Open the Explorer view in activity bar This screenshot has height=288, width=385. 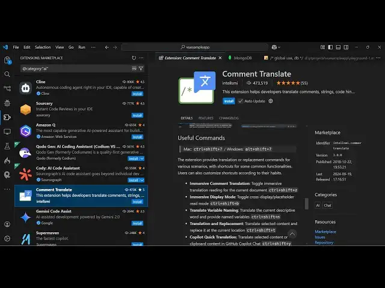click(x=7, y=60)
